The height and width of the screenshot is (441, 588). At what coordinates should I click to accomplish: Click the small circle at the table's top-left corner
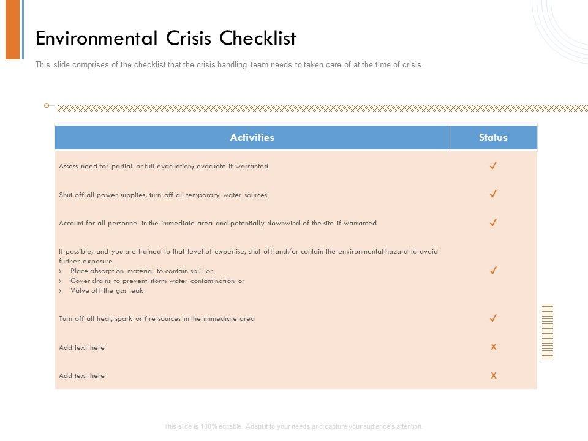[x=47, y=105]
